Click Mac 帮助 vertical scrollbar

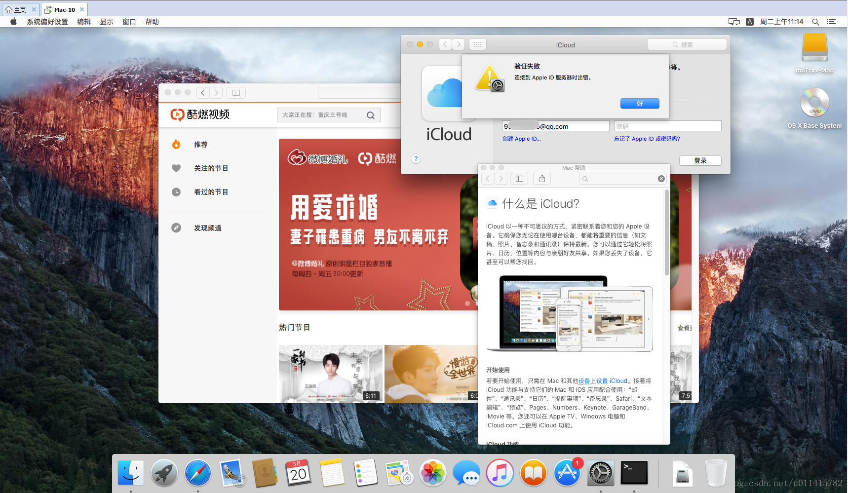click(667, 232)
